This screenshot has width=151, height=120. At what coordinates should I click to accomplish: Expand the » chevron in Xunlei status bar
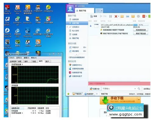coord(97,94)
